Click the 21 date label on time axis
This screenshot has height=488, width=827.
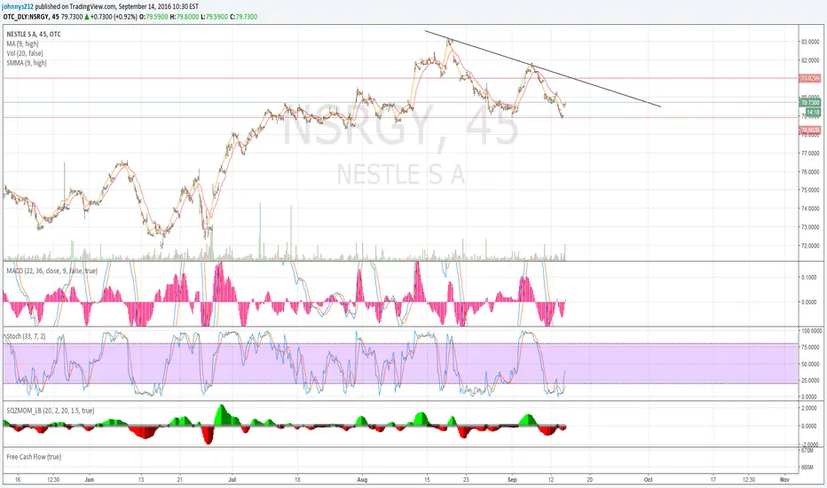click(180, 479)
